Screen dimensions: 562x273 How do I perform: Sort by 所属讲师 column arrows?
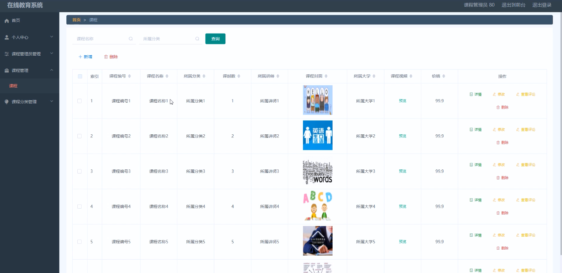coord(278,76)
